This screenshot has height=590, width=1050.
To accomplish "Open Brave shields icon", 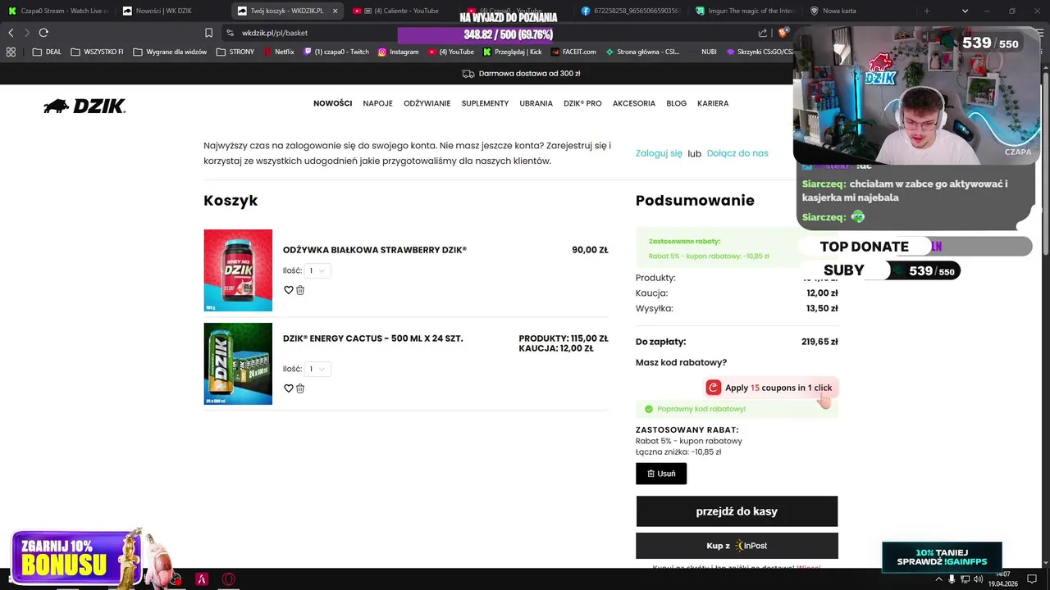I will click(783, 33).
